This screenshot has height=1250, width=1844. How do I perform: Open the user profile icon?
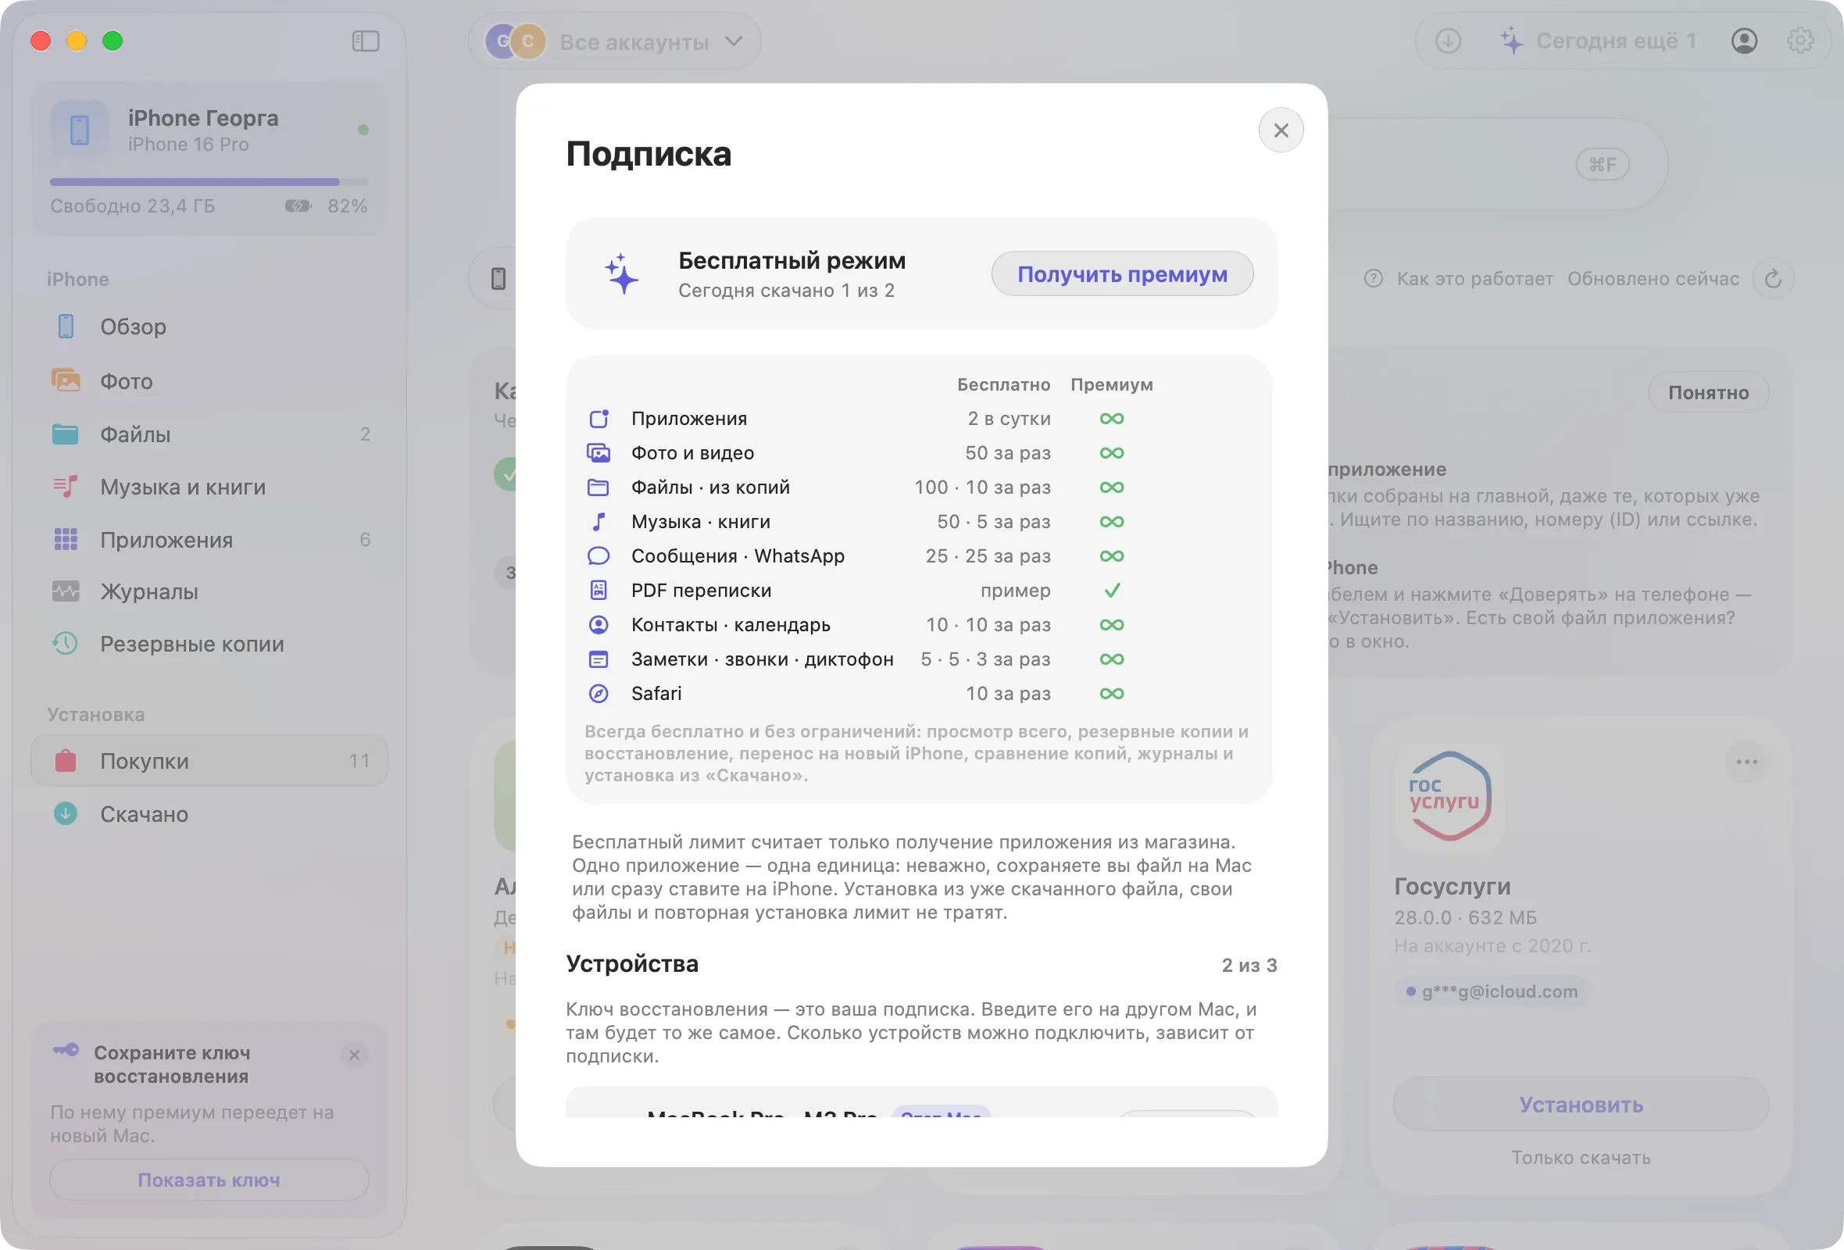(1744, 41)
